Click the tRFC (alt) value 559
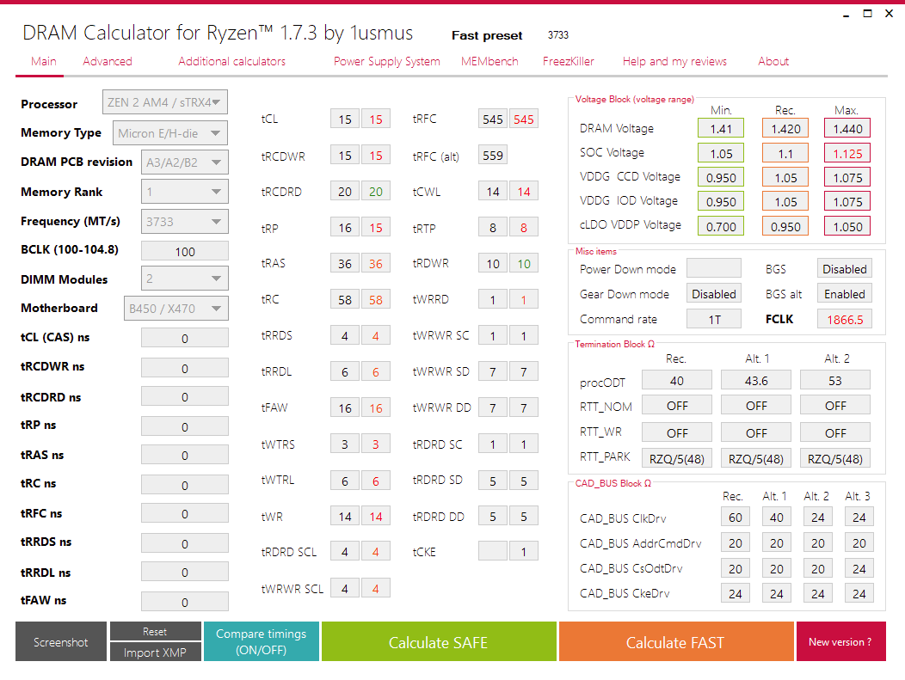This screenshot has width=905, height=680. (493, 155)
